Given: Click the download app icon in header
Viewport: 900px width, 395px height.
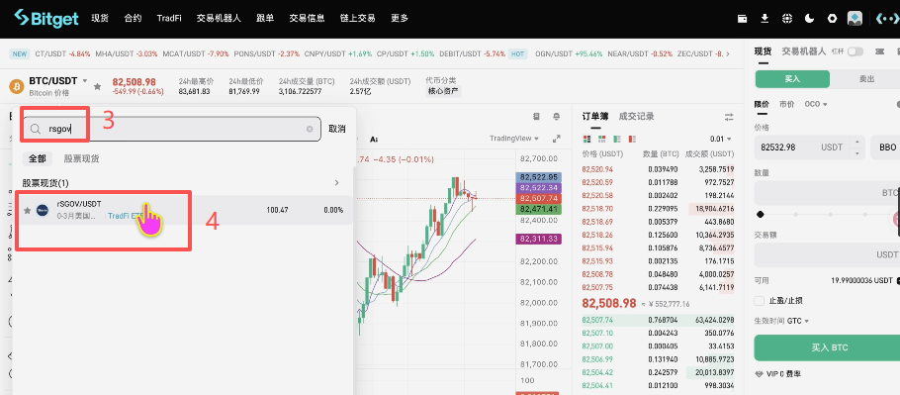Looking at the screenshot, I should [x=765, y=19].
